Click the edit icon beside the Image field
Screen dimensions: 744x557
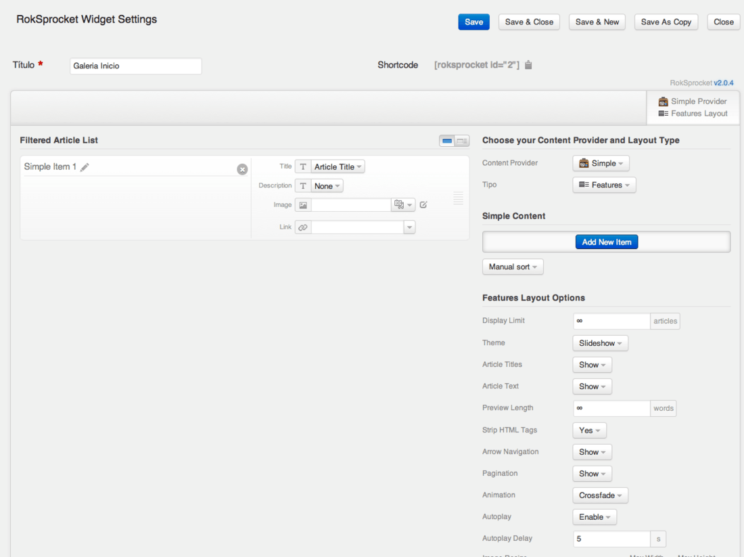coord(423,204)
